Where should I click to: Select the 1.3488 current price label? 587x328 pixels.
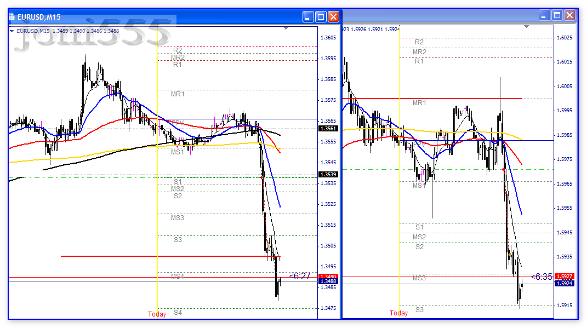click(x=328, y=281)
